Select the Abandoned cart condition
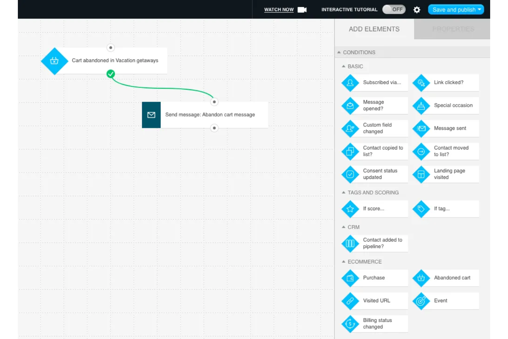 point(445,278)
